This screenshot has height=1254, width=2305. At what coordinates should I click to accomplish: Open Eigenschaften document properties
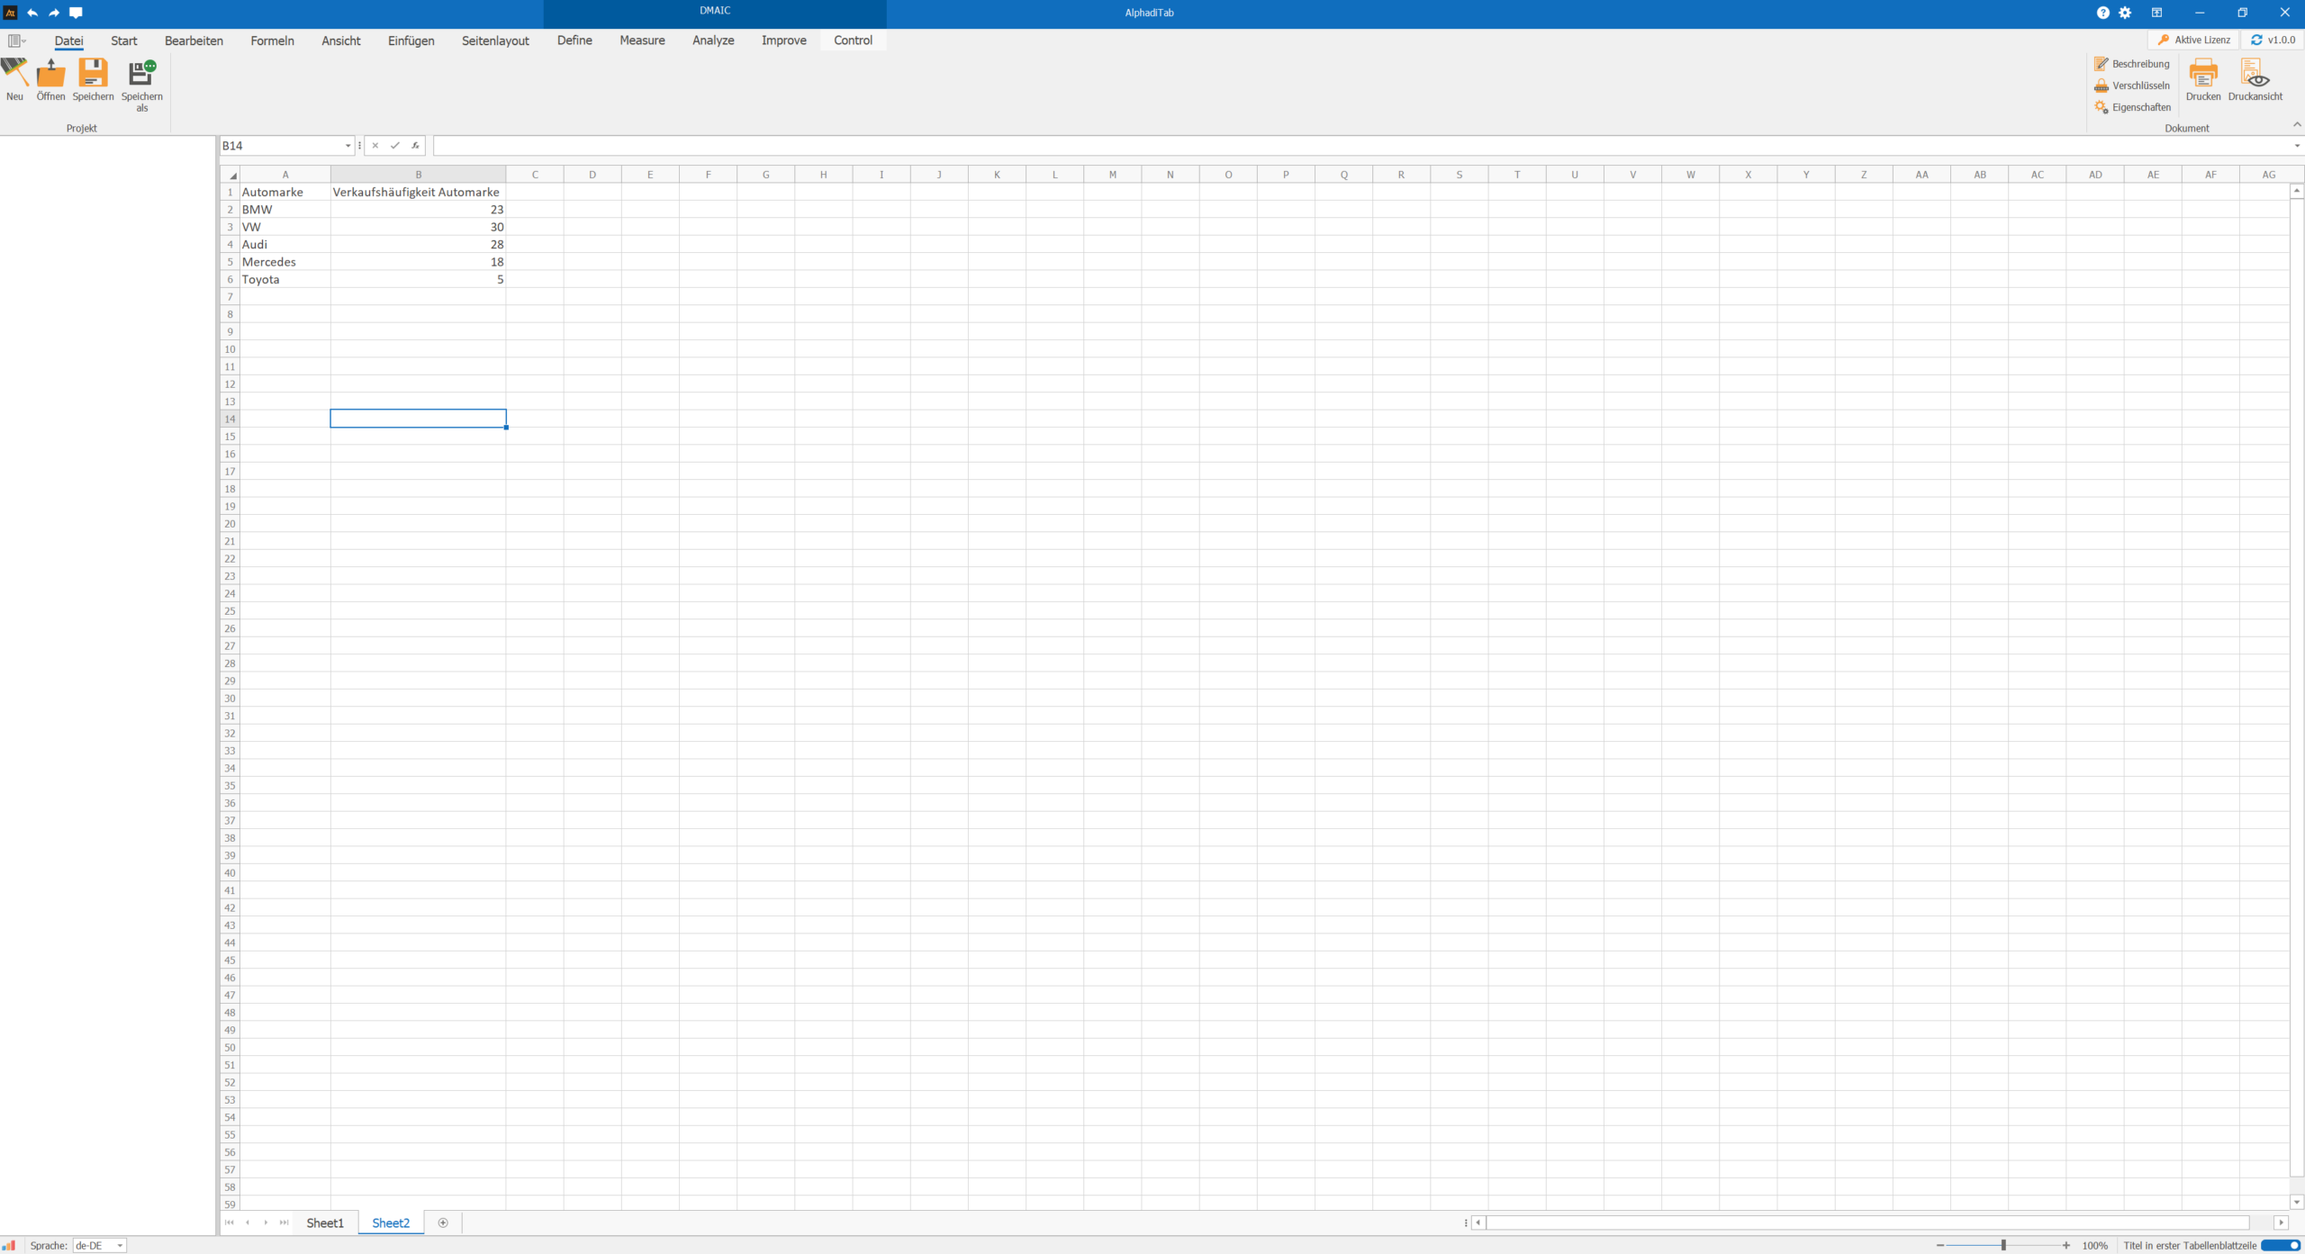click(2132, 107)
